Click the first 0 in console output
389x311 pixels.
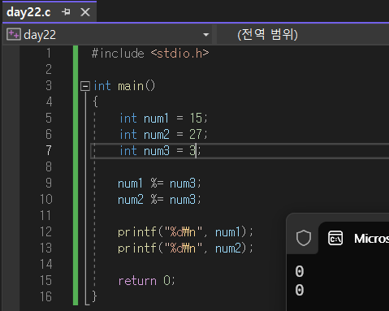point(300,271)
